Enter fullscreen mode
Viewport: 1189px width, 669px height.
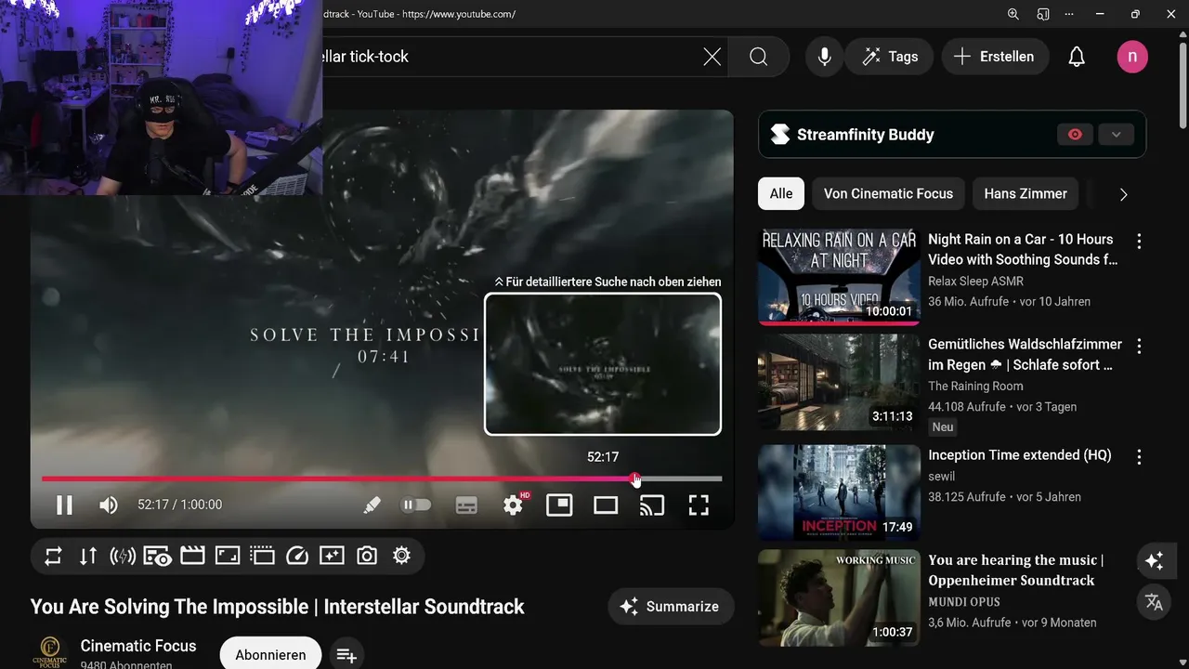(699, 505)
